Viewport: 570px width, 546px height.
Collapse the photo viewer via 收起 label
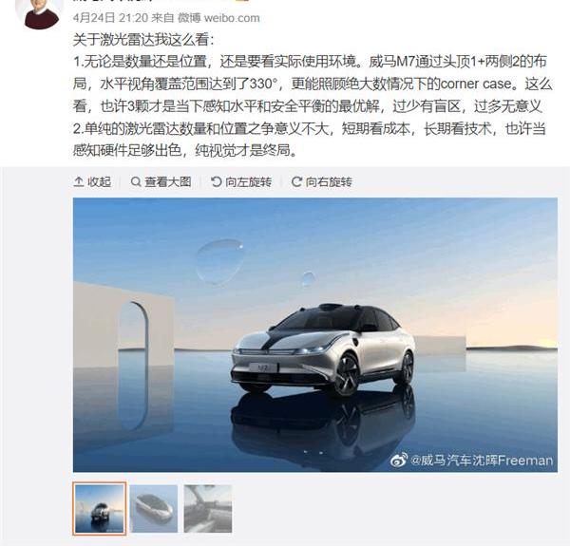coord(99,181)
